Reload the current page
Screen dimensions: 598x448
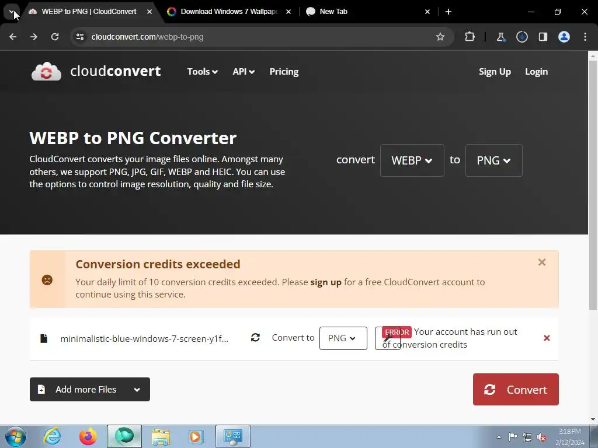click(x=55, y=37)
